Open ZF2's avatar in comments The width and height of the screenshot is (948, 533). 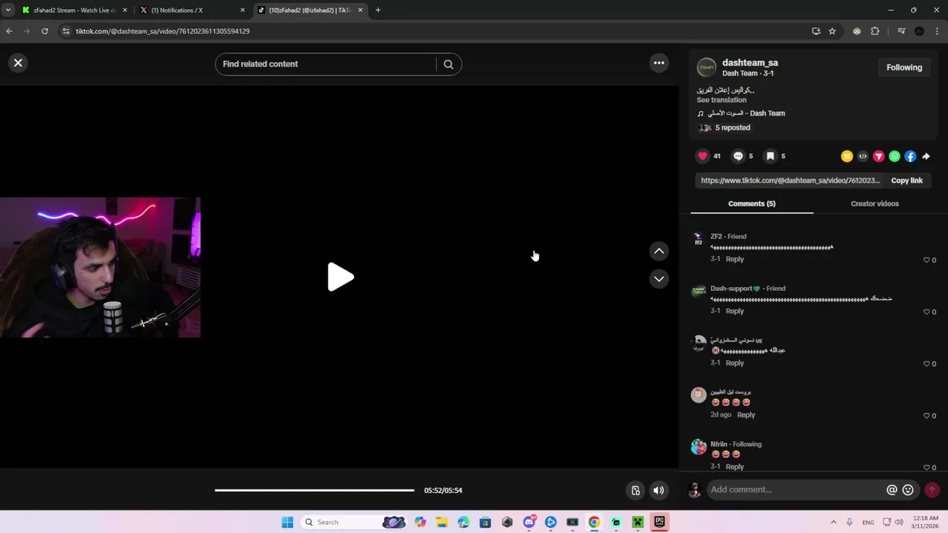tap(698, 239)
